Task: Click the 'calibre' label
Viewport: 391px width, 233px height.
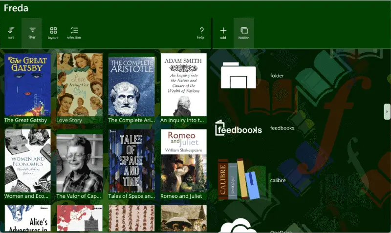Action: pyautogui.click(x=278, y=180)
